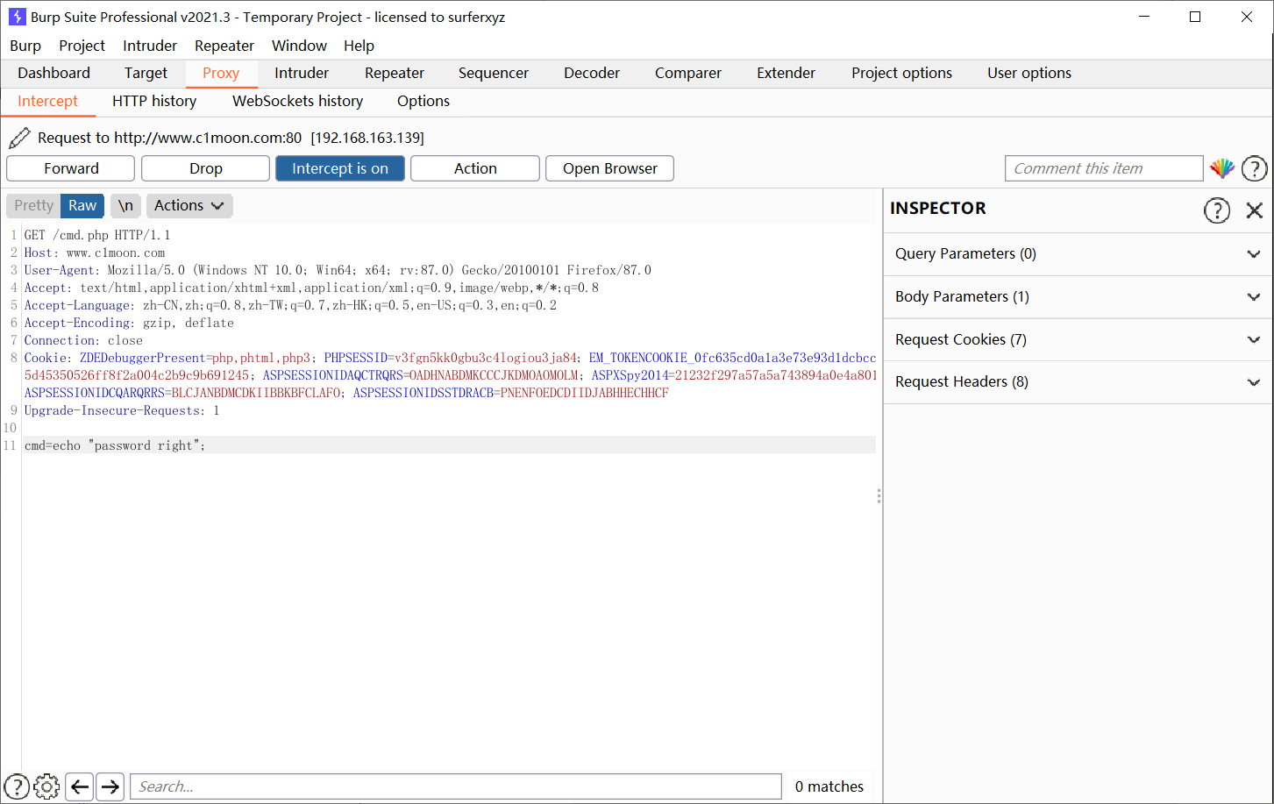Open help icon beside the comment field
The width and height of the screenshot is (1274, 804).
coord(1255,168)
